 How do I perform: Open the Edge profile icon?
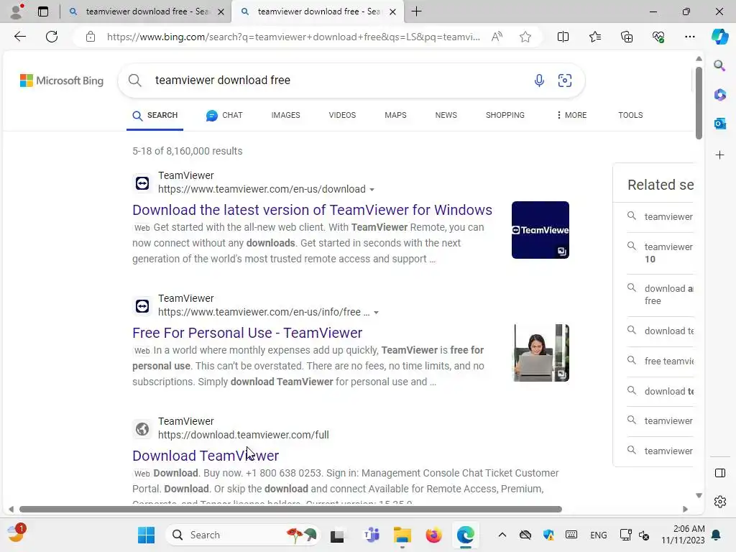tap(17, 11)
